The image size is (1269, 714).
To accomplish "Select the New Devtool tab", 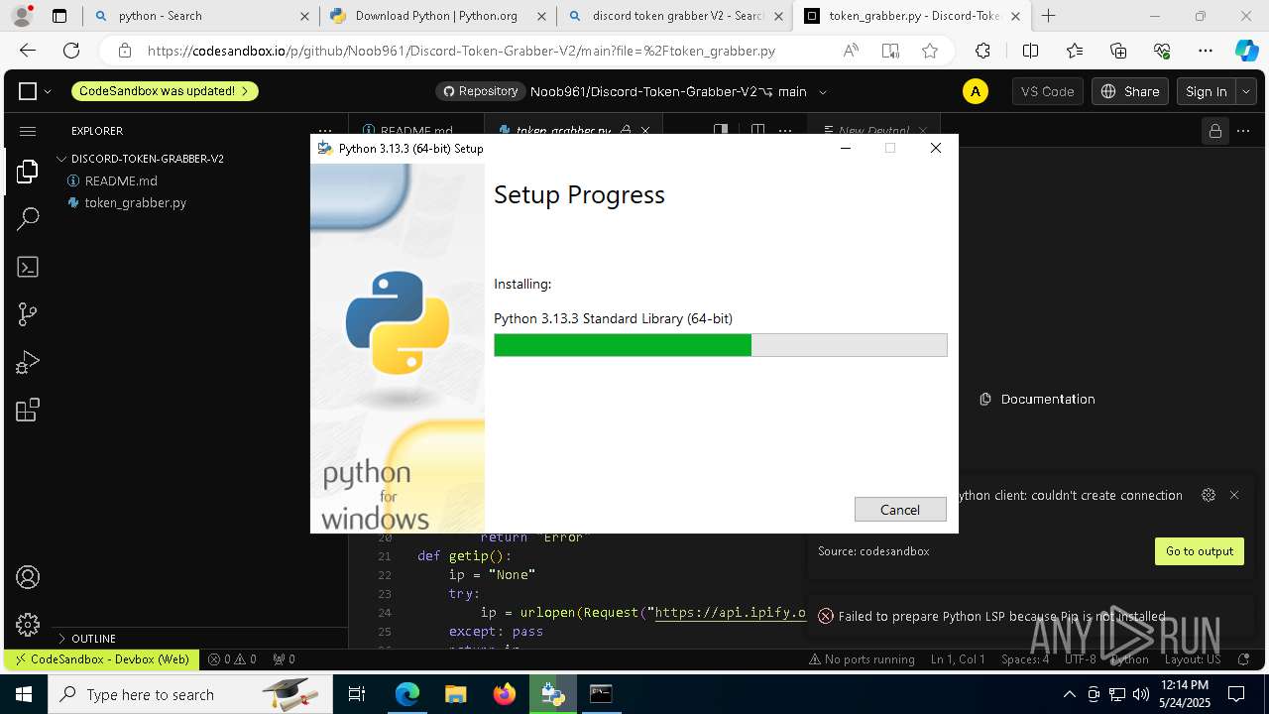I will point(871,131).
